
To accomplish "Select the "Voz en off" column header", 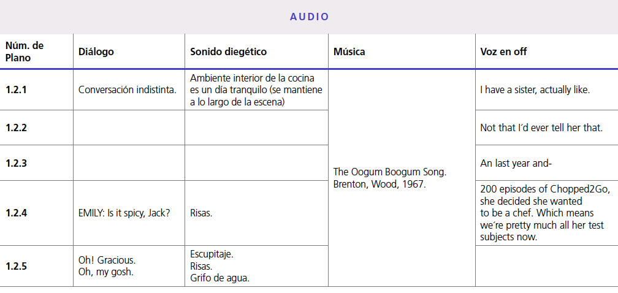I will pos(503,52).
